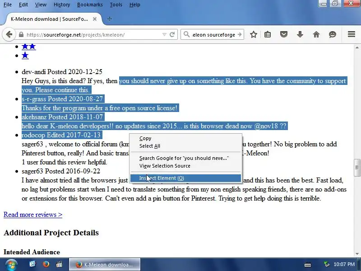The width and height of the screenshot is (361, 271).
Task: Open the View menu
Action: click(x=41, y=5)
